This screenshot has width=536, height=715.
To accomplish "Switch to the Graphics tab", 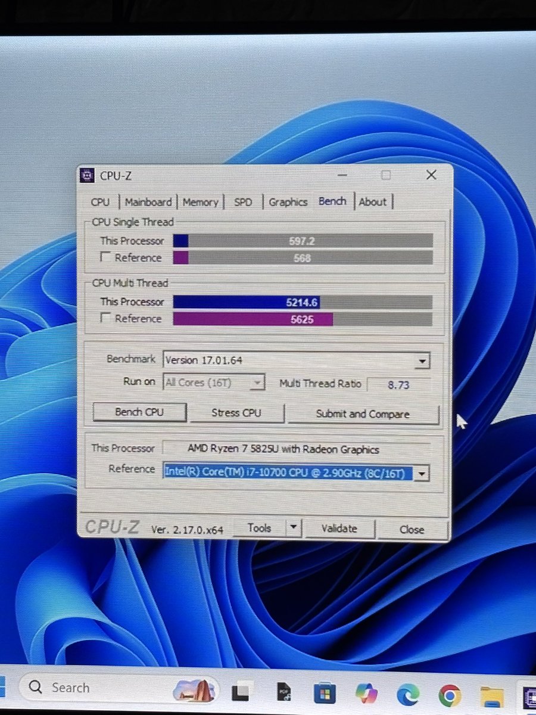I will tap(288, 202).
